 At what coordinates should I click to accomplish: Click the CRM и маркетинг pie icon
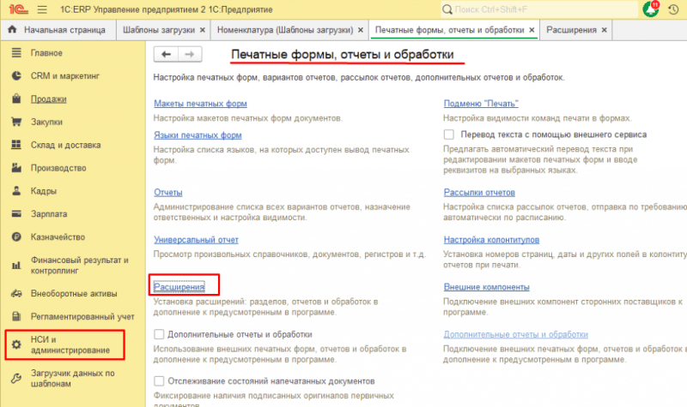tap(15, 75)
